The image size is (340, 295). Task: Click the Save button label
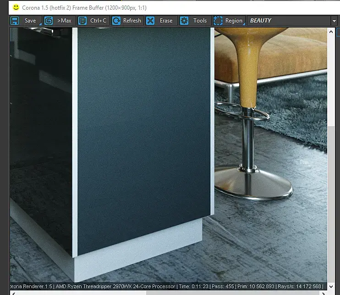30,21
